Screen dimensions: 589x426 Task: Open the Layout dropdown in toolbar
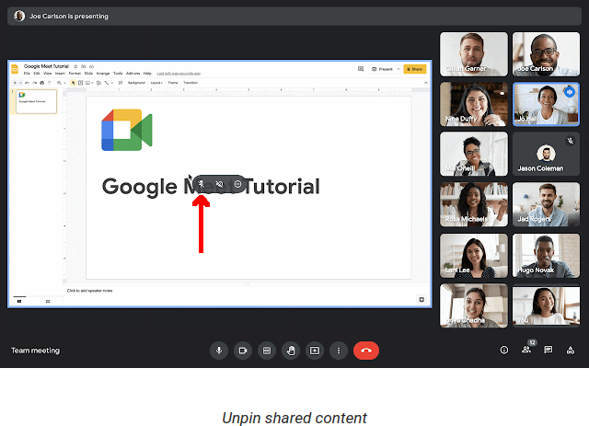coord(156,83)
